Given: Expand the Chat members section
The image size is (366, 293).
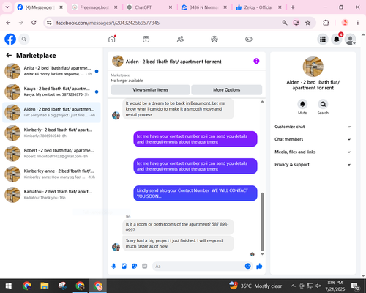Looking at the screenshot, I should pos(313,139).
